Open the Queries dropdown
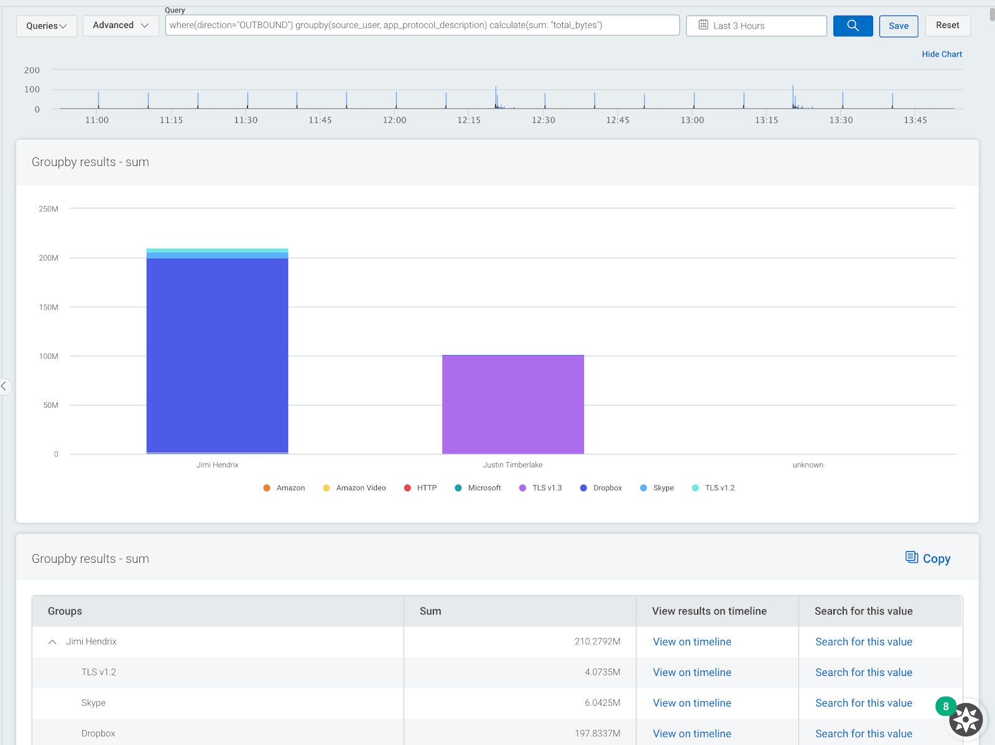This screenshot has width=995, height=745. (47, 25)
